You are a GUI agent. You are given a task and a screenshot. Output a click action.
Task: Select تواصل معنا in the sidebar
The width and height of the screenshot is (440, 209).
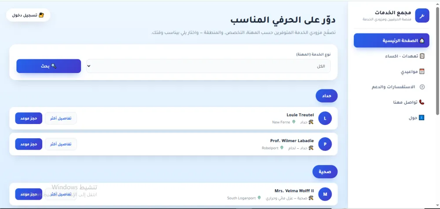pos(392,103)
